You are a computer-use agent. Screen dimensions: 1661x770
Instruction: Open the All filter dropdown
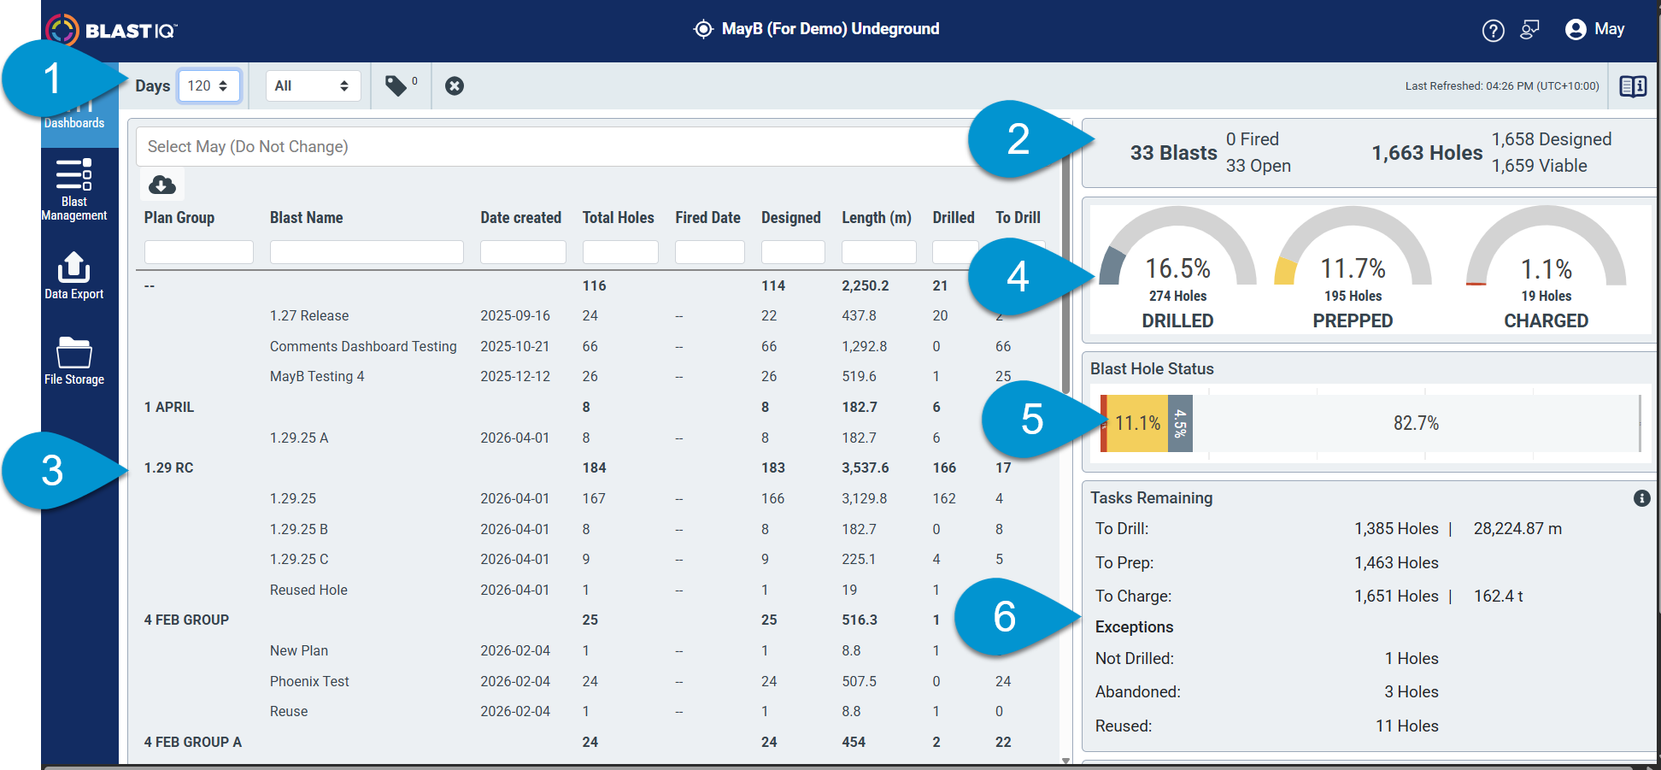313,86
